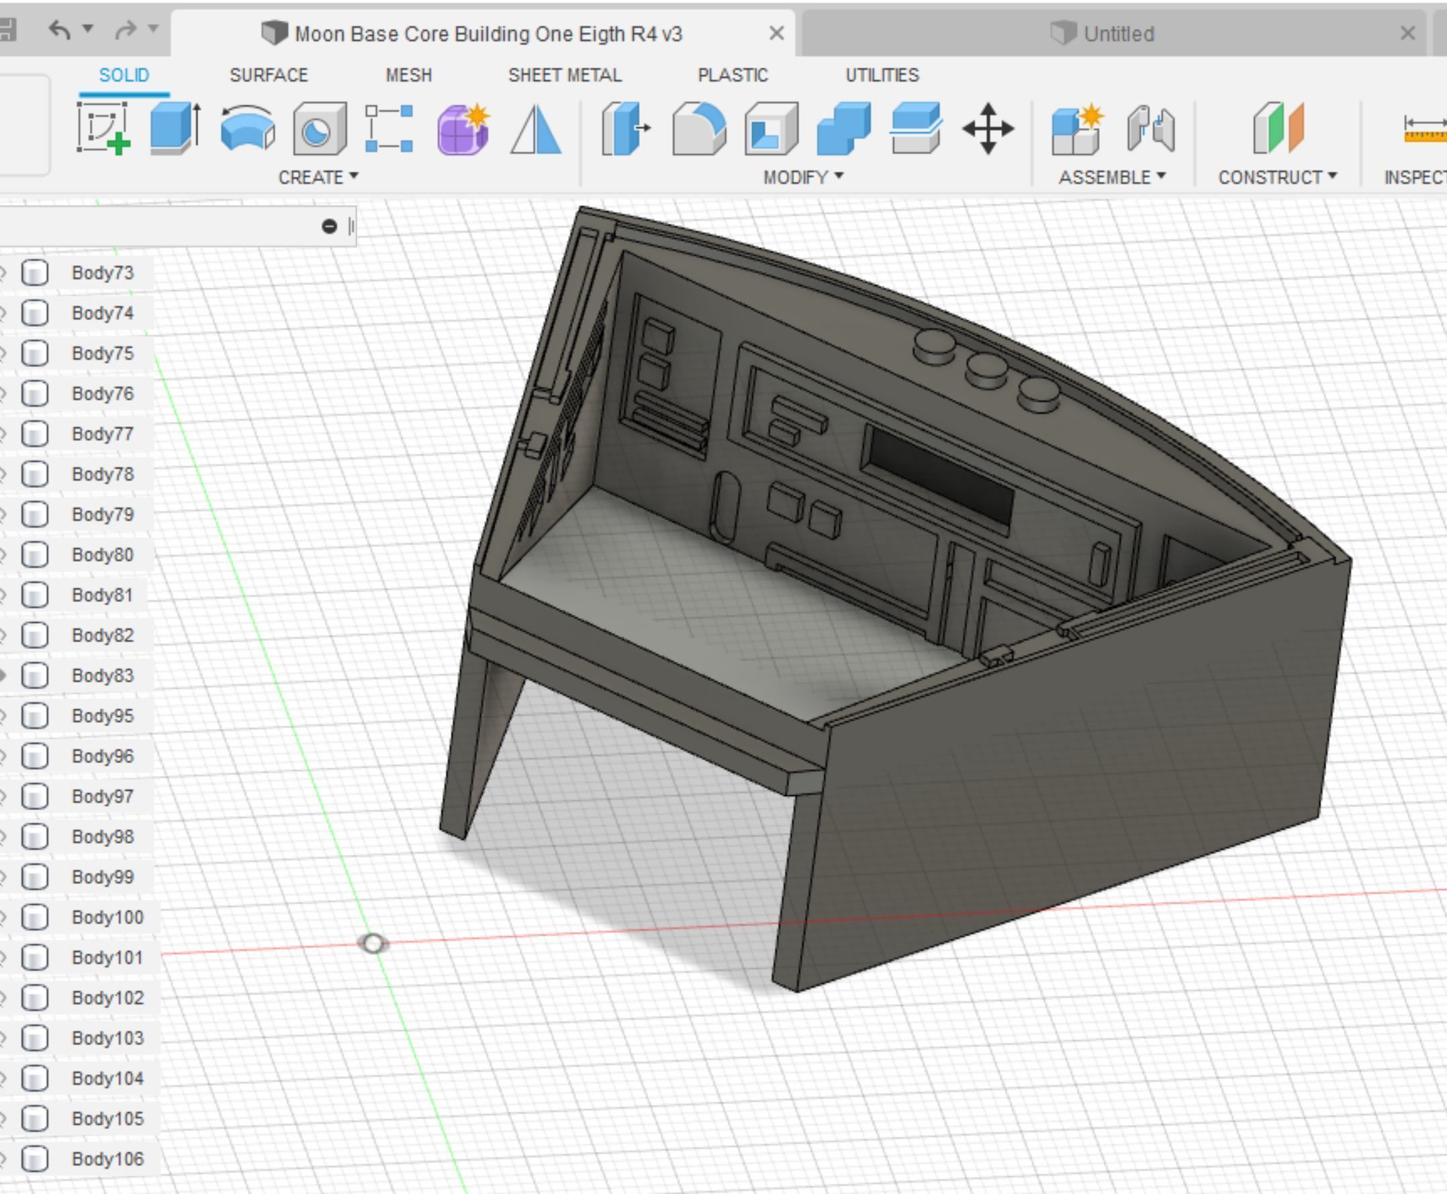Select Body83 in the browser tree

point(102,675)
